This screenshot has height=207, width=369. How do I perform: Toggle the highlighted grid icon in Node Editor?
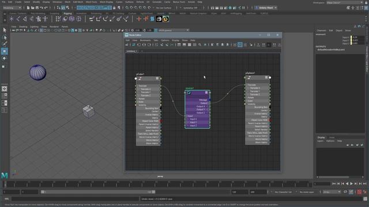click(x=240, y=45)
